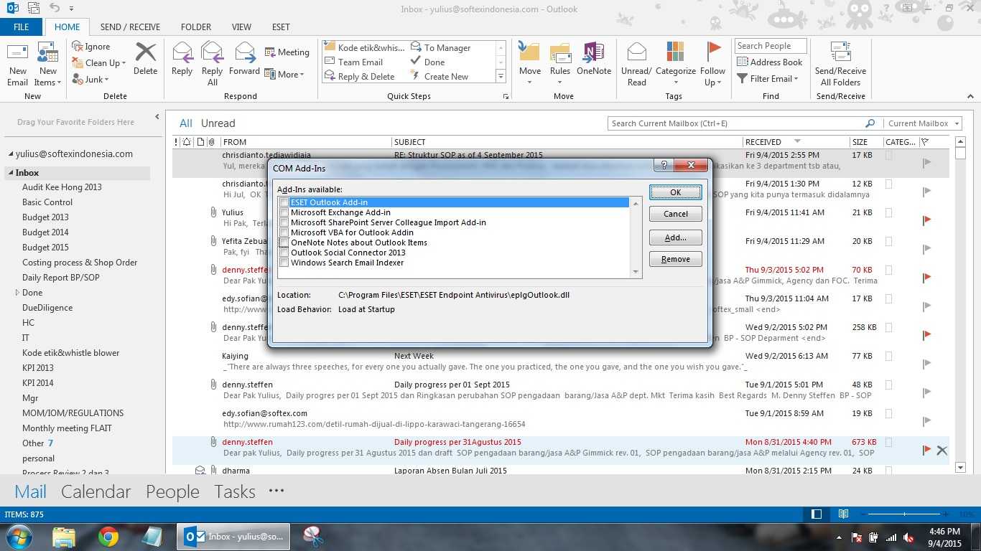Click the Categorize color grid icon

675,52
